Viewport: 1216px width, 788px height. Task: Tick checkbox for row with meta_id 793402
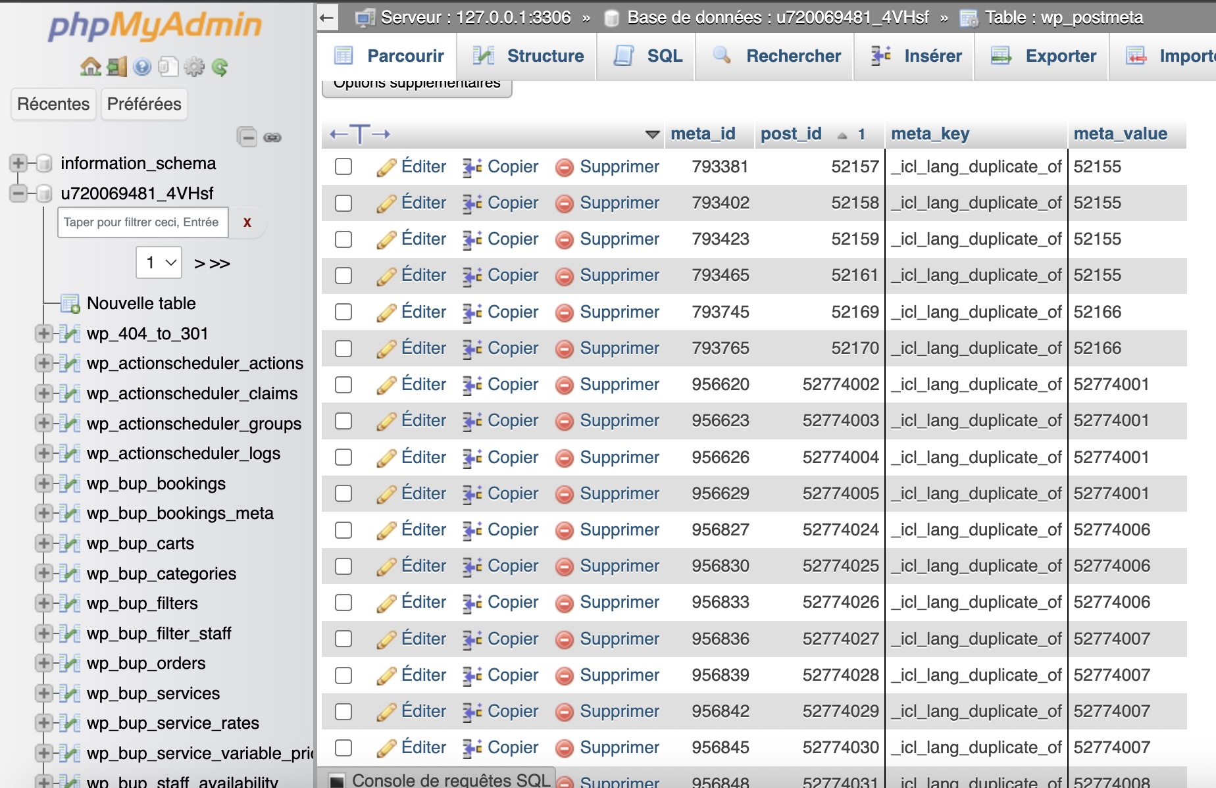(343, 203)
